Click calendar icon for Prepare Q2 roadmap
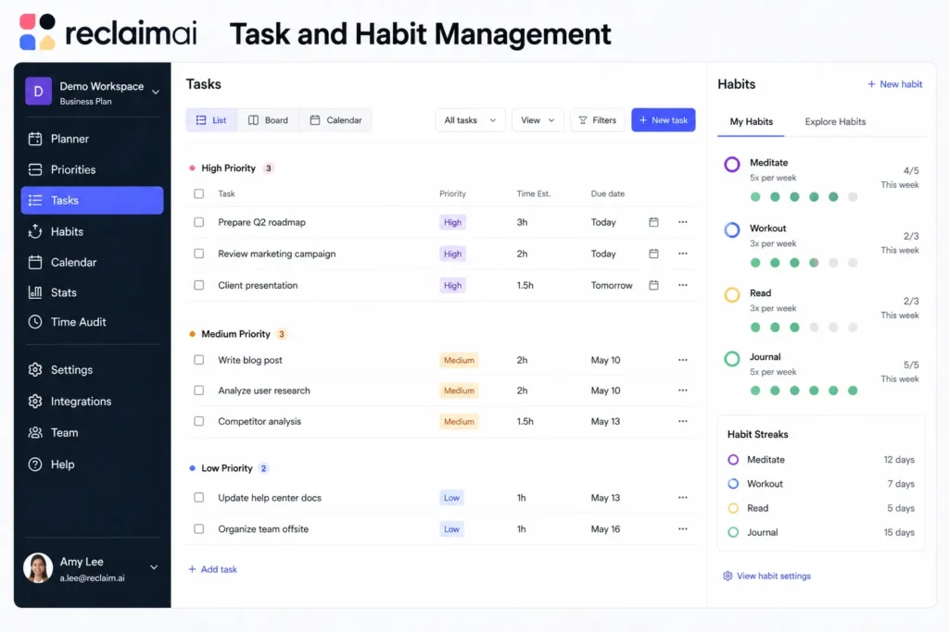 [x=653, y=222]
